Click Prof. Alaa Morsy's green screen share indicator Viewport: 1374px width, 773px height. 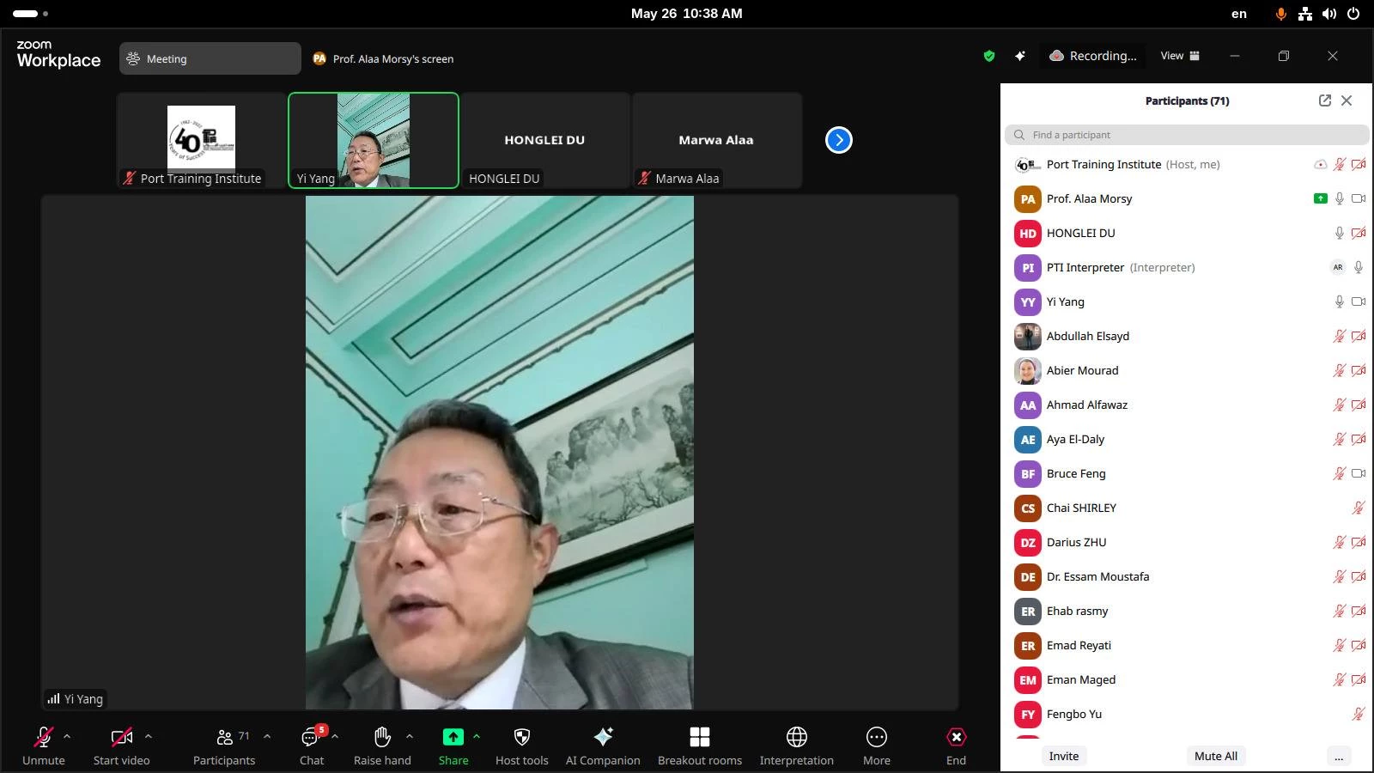pos(1321,198)
